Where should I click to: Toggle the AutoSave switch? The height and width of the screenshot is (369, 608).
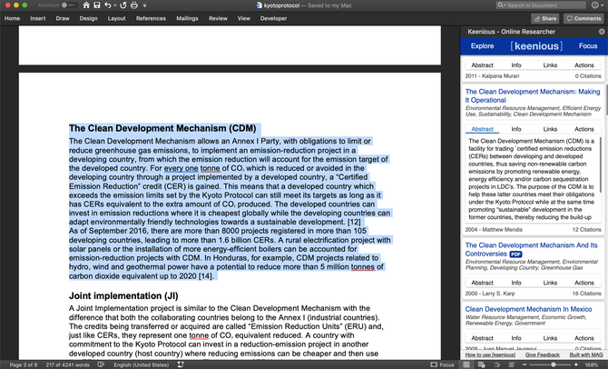click(x=69, y=5)
